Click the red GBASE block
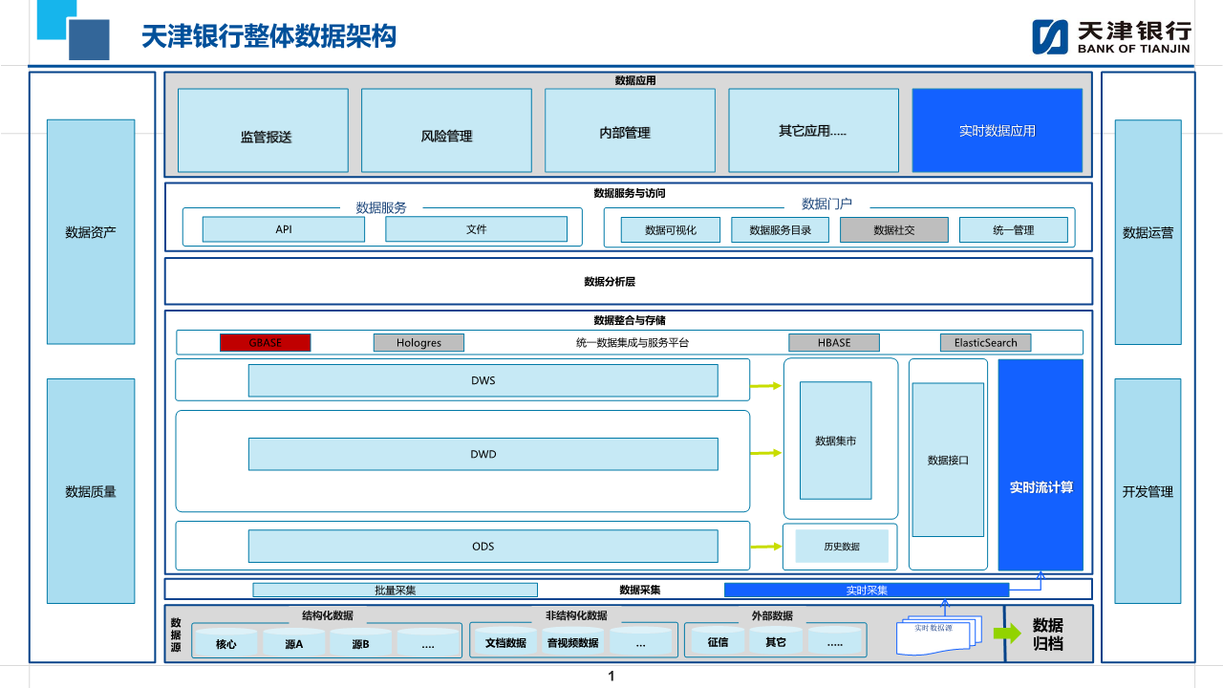 (x=265, y=342)
